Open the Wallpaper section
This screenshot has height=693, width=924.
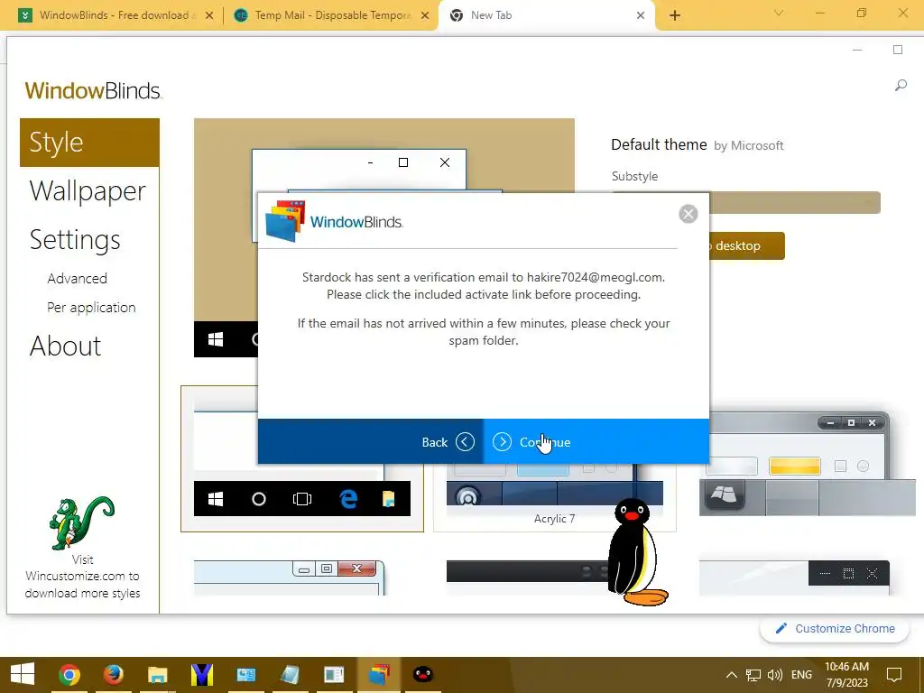tap(88, 191)
